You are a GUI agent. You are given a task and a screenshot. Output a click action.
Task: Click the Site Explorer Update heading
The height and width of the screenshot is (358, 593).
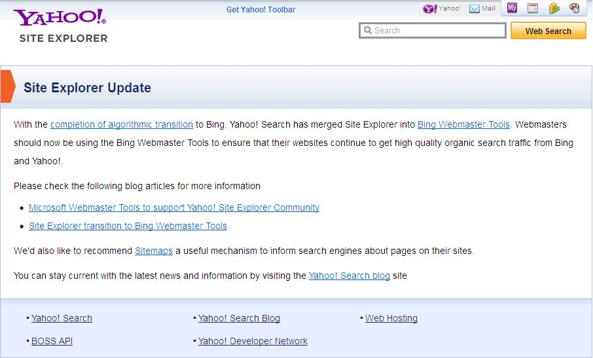(x=87, y=88)
